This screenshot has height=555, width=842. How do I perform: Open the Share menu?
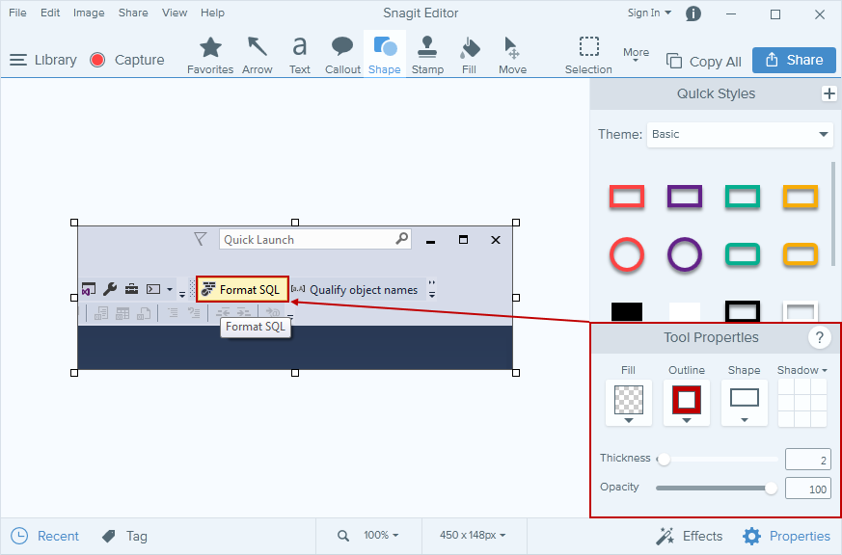[x=133, y=13]
